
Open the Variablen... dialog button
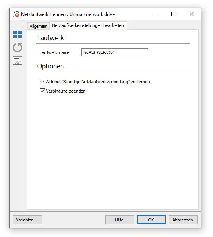27,220
